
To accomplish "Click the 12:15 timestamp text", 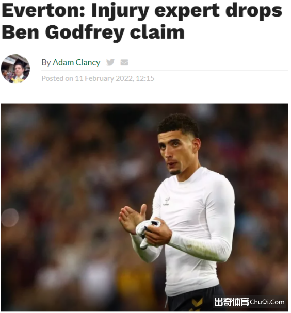I will pyautogui.click(x=145, y=78).
